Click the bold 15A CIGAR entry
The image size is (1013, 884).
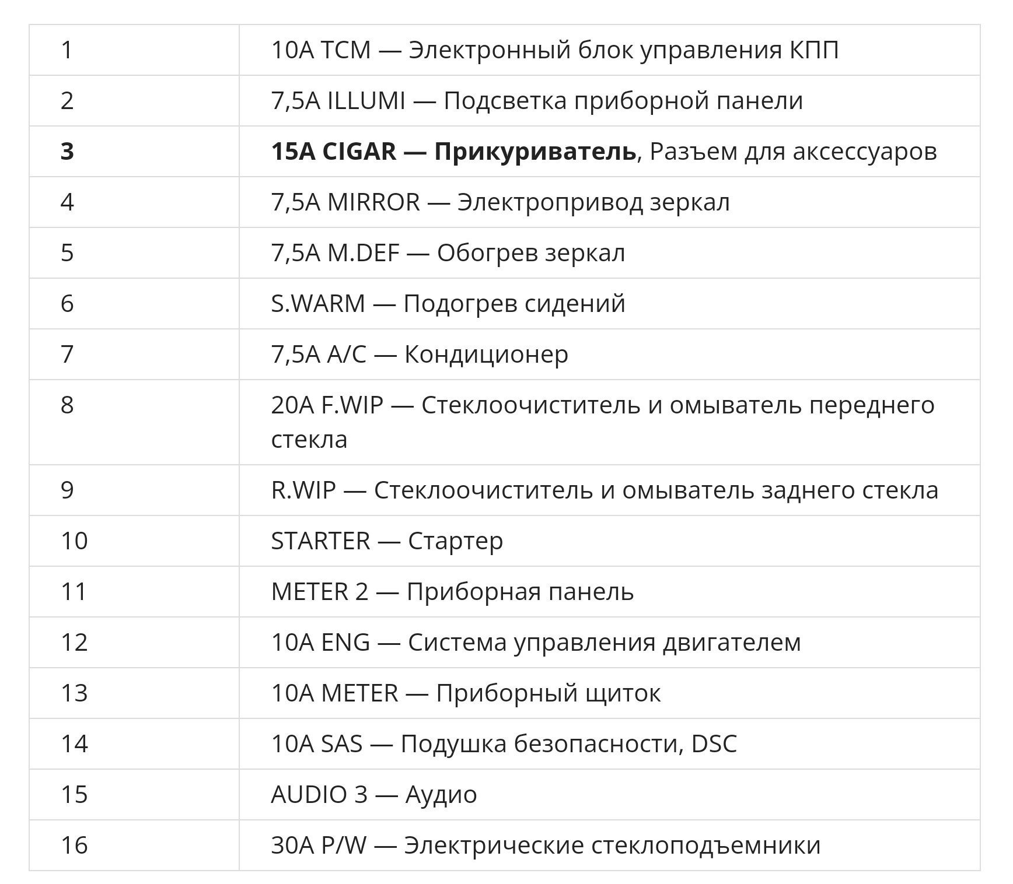pyautogui.click(x=453, y=152)
